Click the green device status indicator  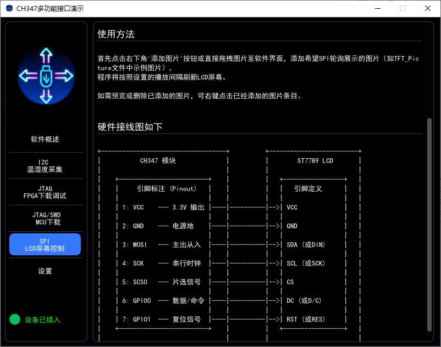pos(15,319)
